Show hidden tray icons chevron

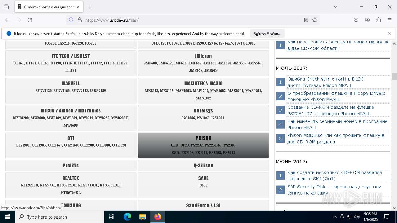(x=334, y=217)
